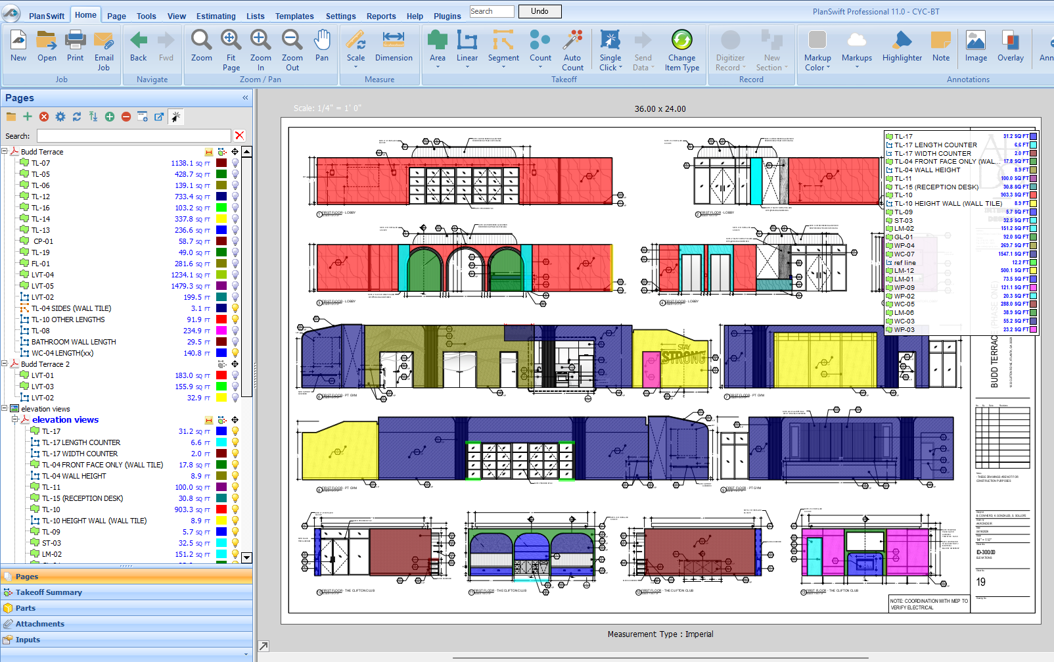Open the Templates ribbon tab
Viewport: 1054px width, 662px height.
pyautogui.click(x=294, y=16)
